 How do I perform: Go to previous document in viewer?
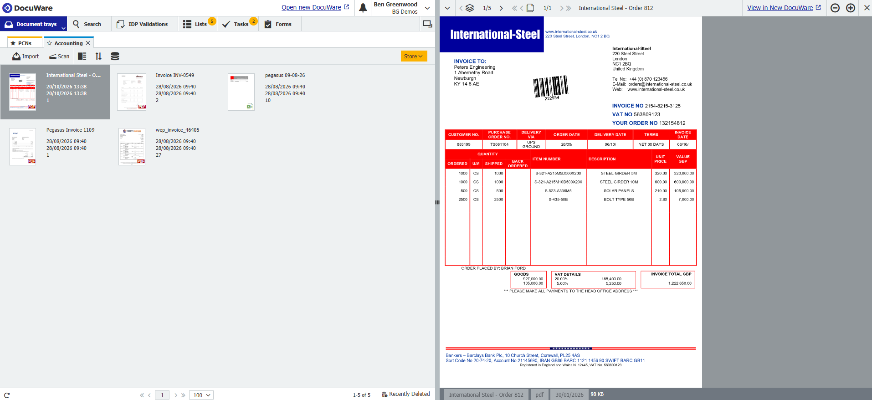tap(461, 8)
